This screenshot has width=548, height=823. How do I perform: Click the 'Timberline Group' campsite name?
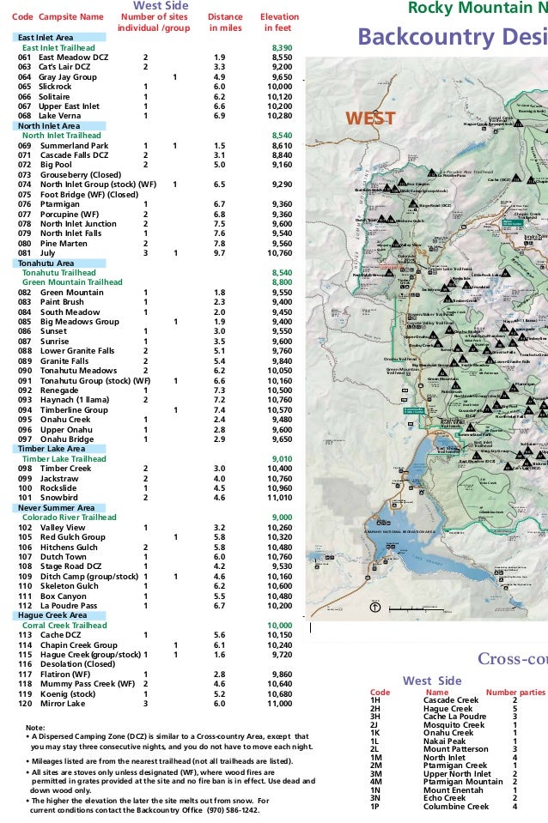tap(74, 410)
